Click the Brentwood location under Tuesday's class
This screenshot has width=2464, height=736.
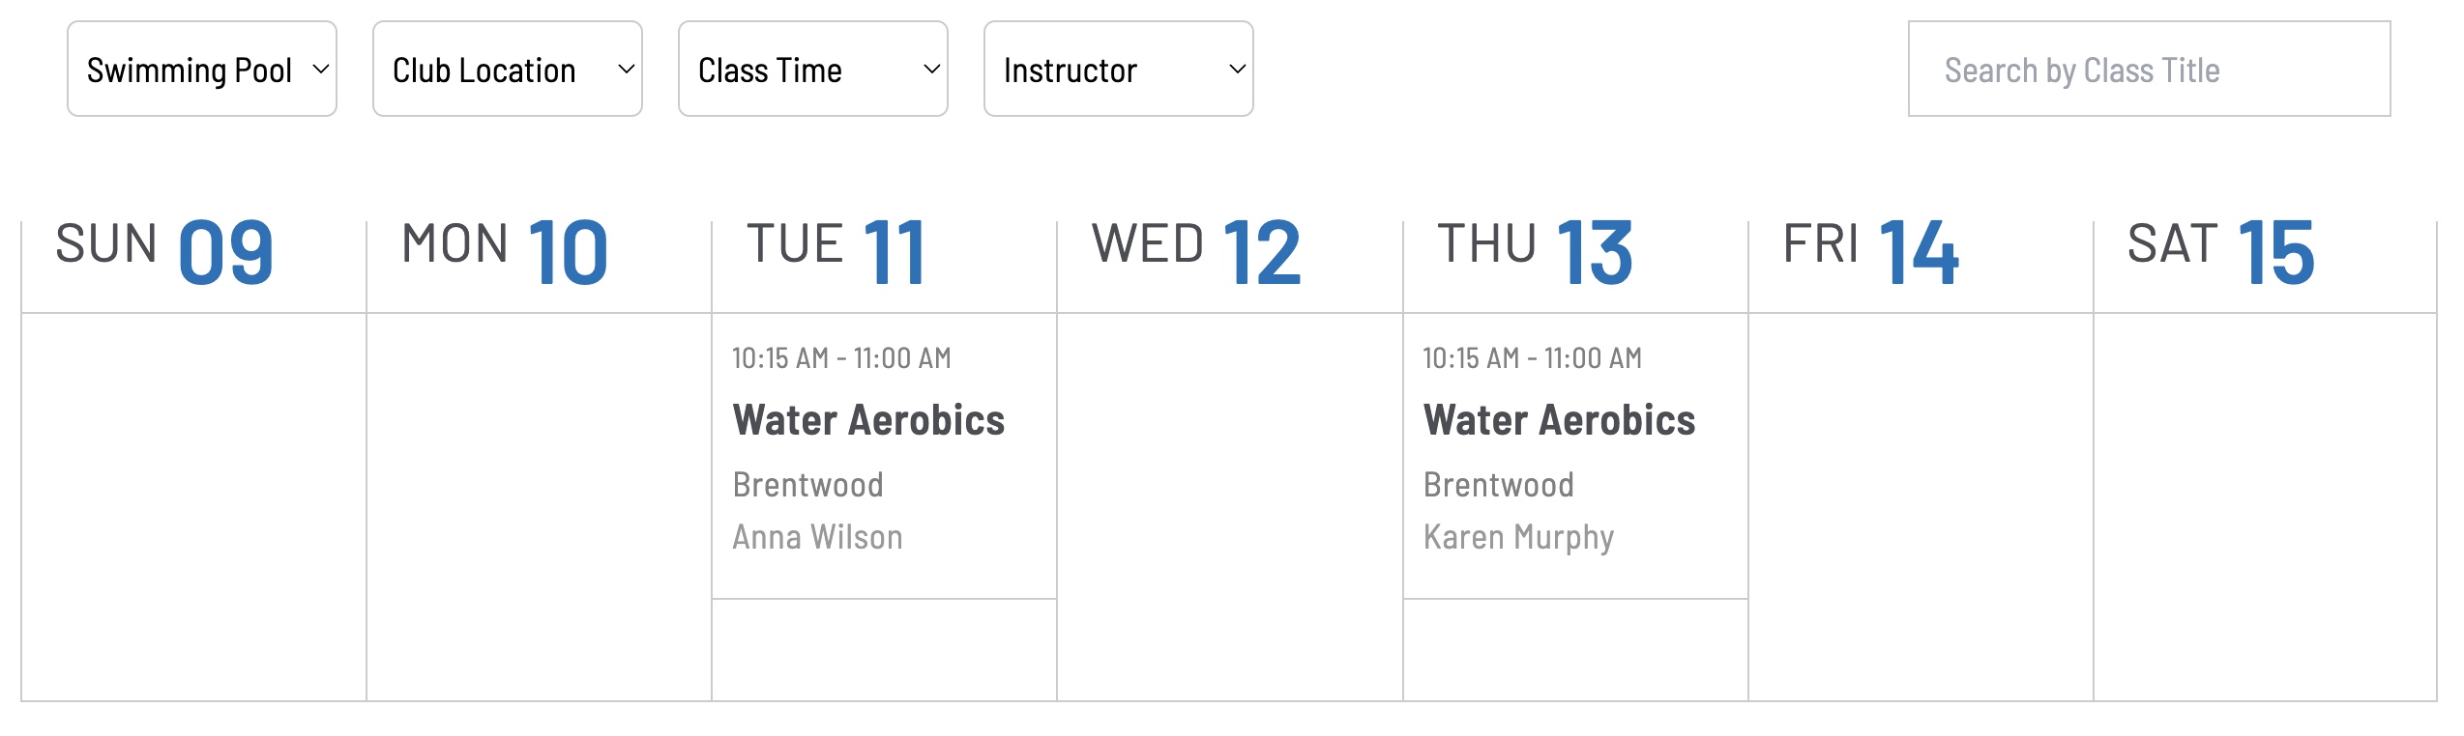(x=807, y=485)
